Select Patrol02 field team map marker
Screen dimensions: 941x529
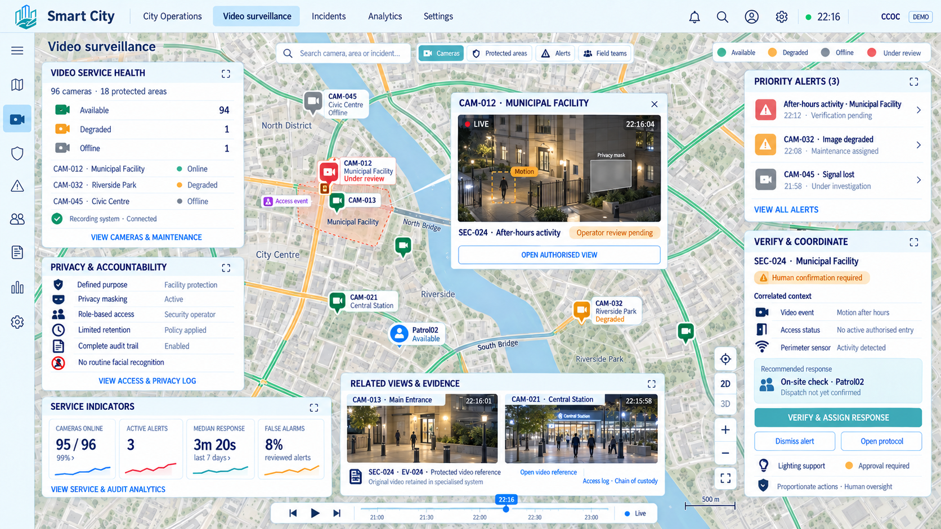pos(399,334)
